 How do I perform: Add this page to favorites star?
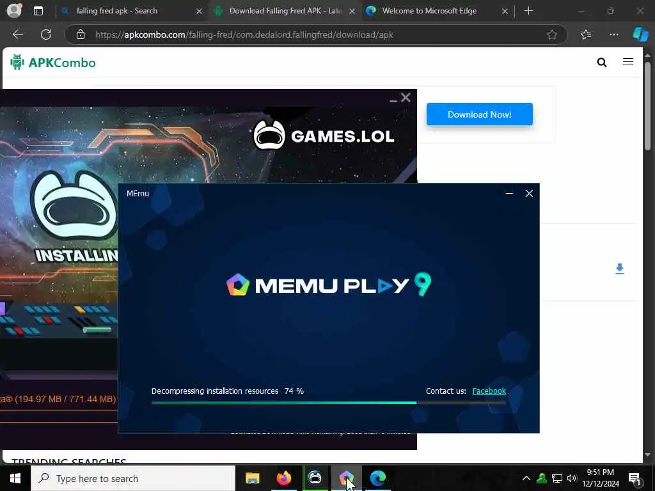tap(552, 35)
